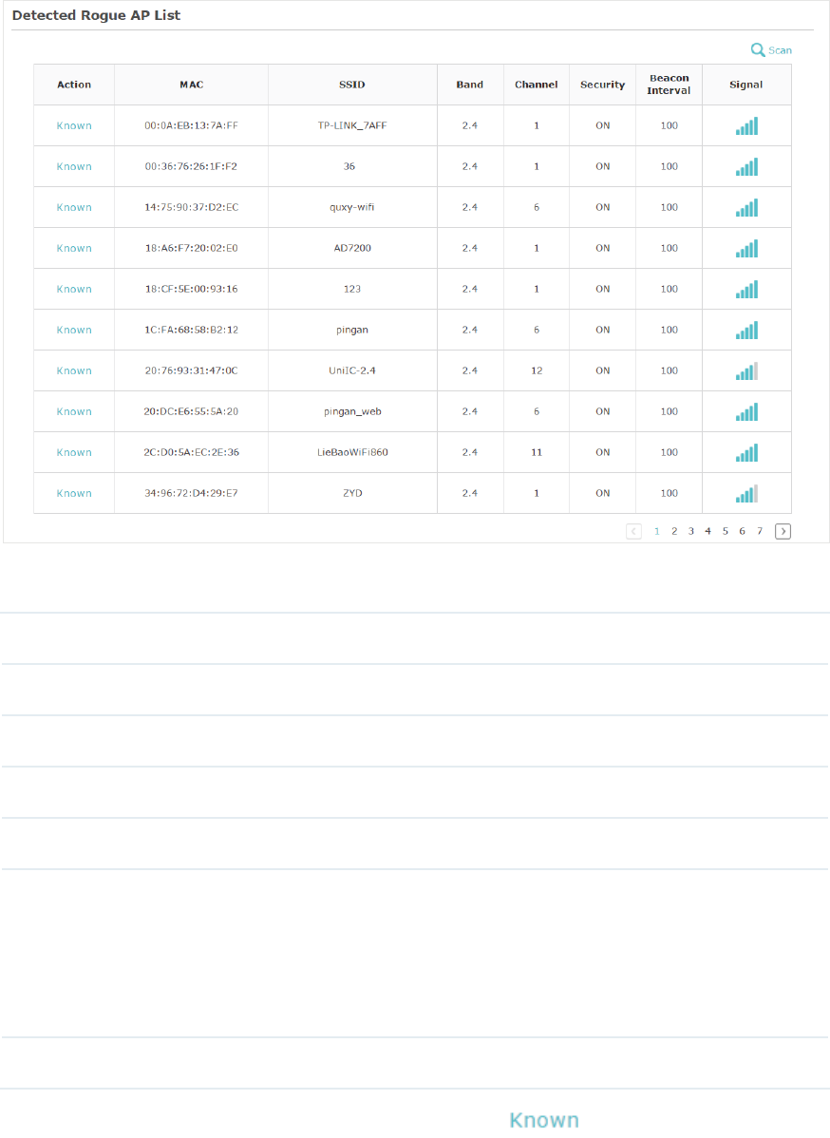
Task: Select MAC 34:96:72:D4:29:E7 cell
Action: tap(192, 493)
